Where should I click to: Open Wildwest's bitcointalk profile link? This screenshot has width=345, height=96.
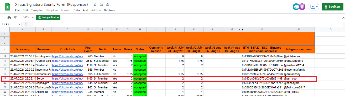pyautogui.click(x=67, y=65)
